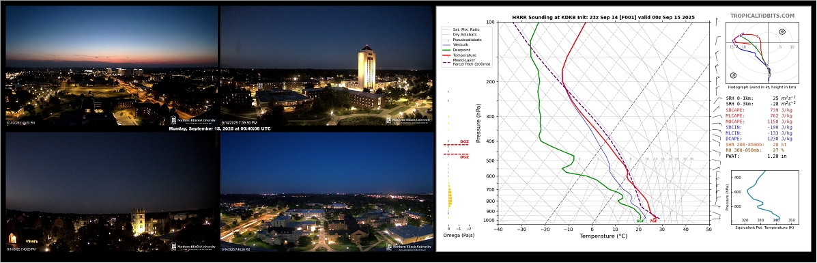This screenshot has width=817, height=263.
Task: Click the SBCIN -198 J/kg row
Action: tap(759, 127)
